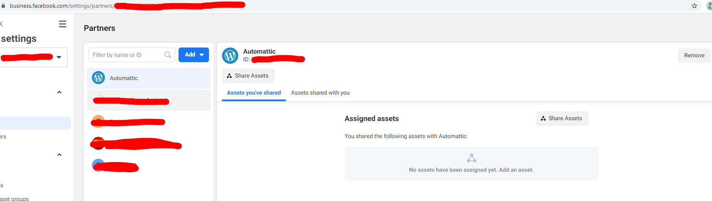Switch to Assets you've shared tab
The width and height of the screenshot is (712, 201).
tap(254, 93)
